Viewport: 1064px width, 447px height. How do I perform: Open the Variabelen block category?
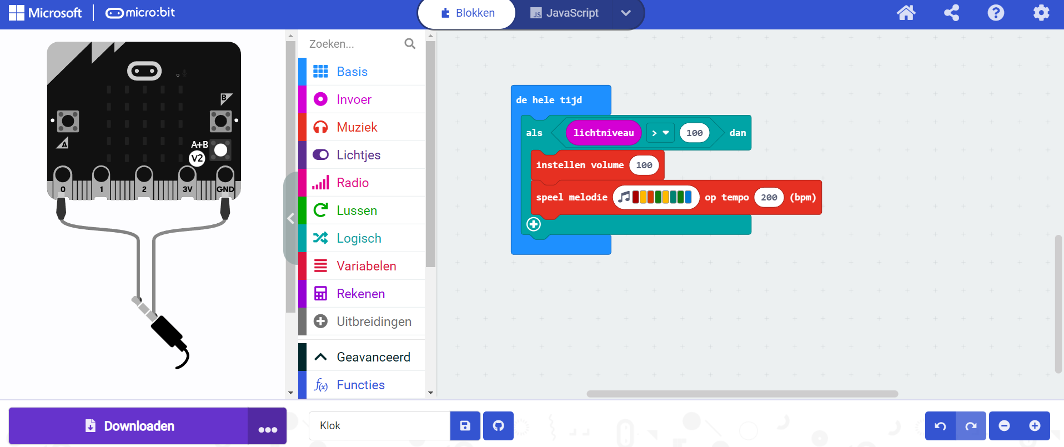coord(362,266)
